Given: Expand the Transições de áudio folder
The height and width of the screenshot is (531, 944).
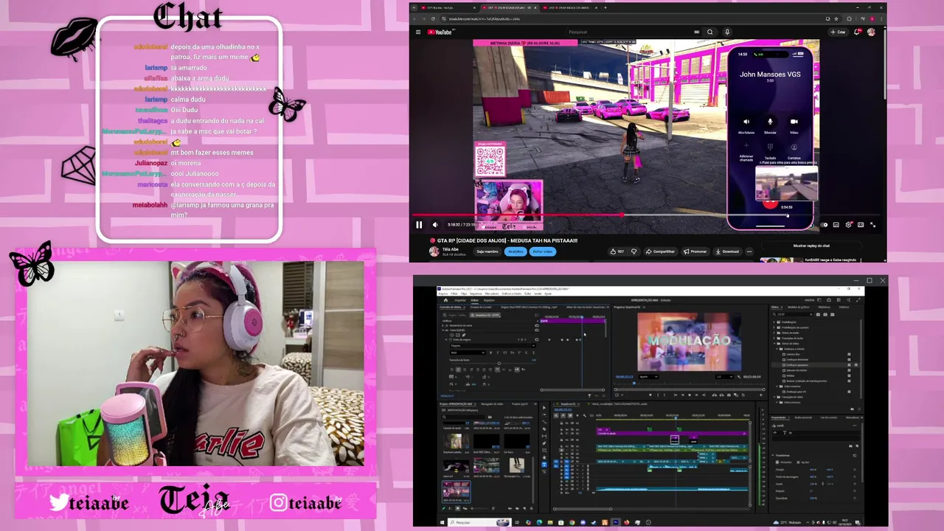Looking at the screenshot, I should (774, 339).
